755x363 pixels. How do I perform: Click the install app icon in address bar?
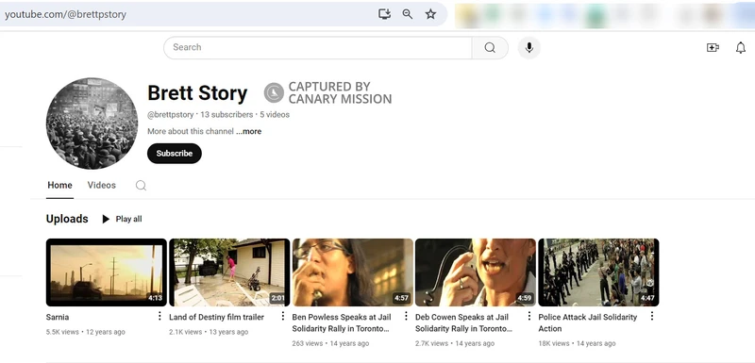[384, 14]
